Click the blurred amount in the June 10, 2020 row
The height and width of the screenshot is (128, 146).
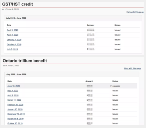click(x=90, y=86)
